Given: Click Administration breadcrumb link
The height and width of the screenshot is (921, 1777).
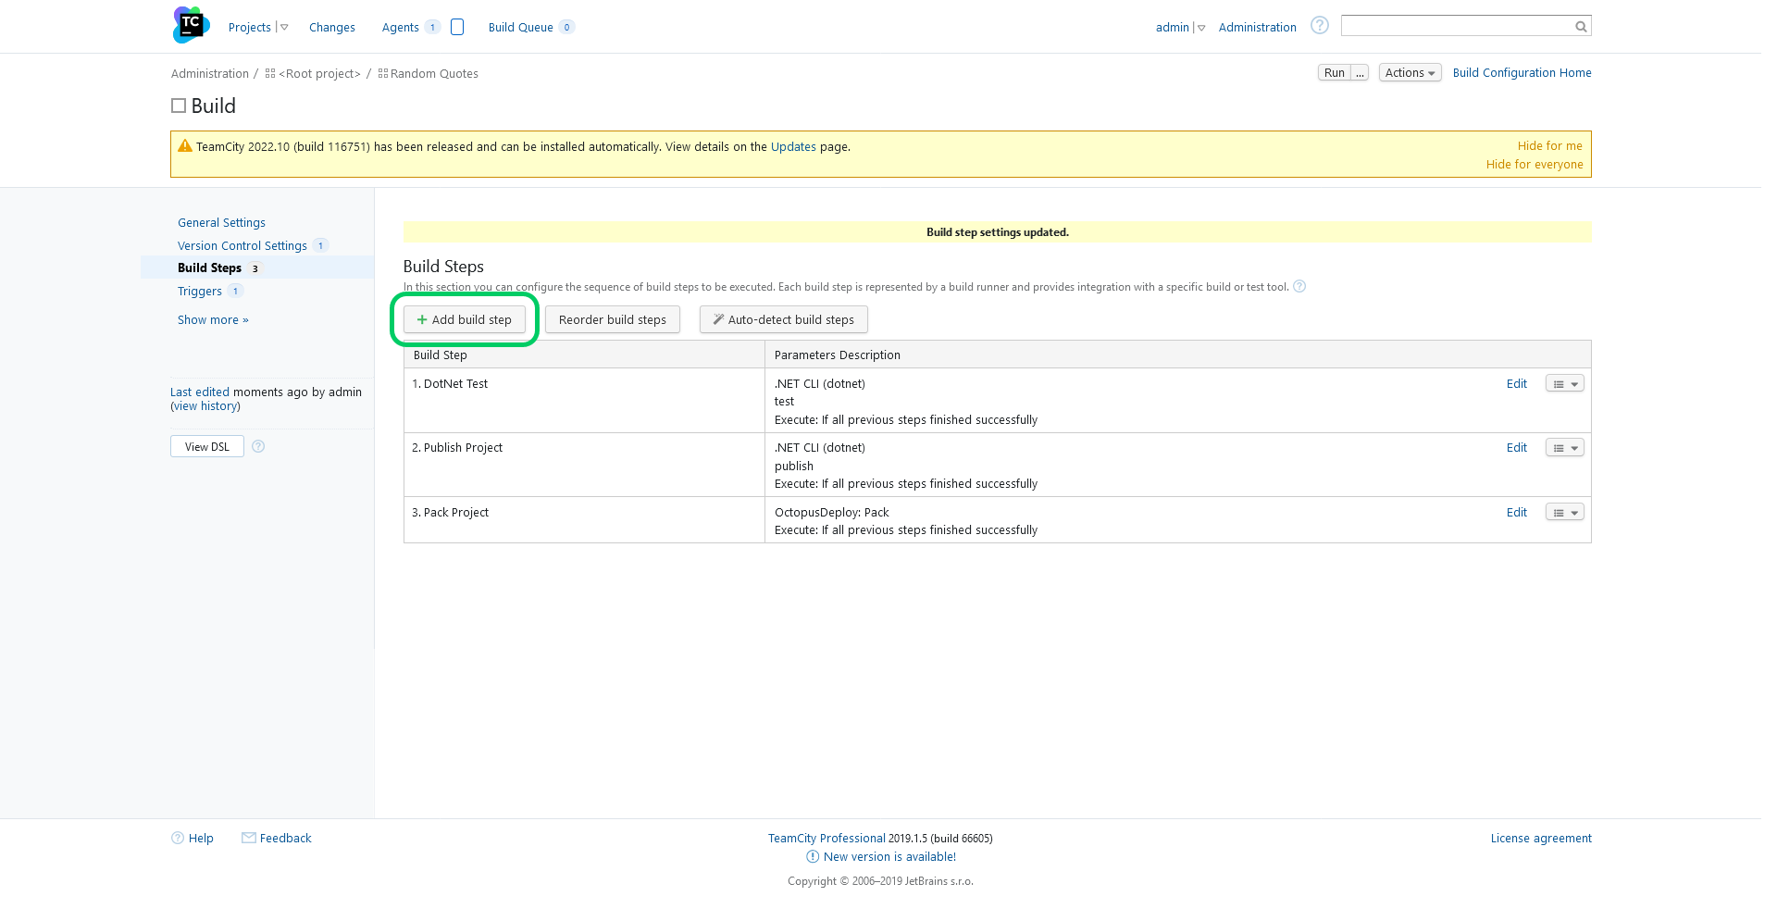Looking at the screenshot, I should coord(210,73).
